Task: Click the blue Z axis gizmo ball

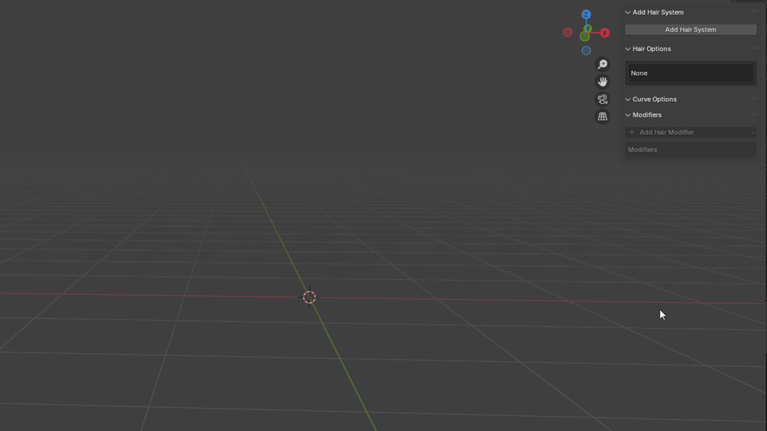Action: (x=586, y=14)
